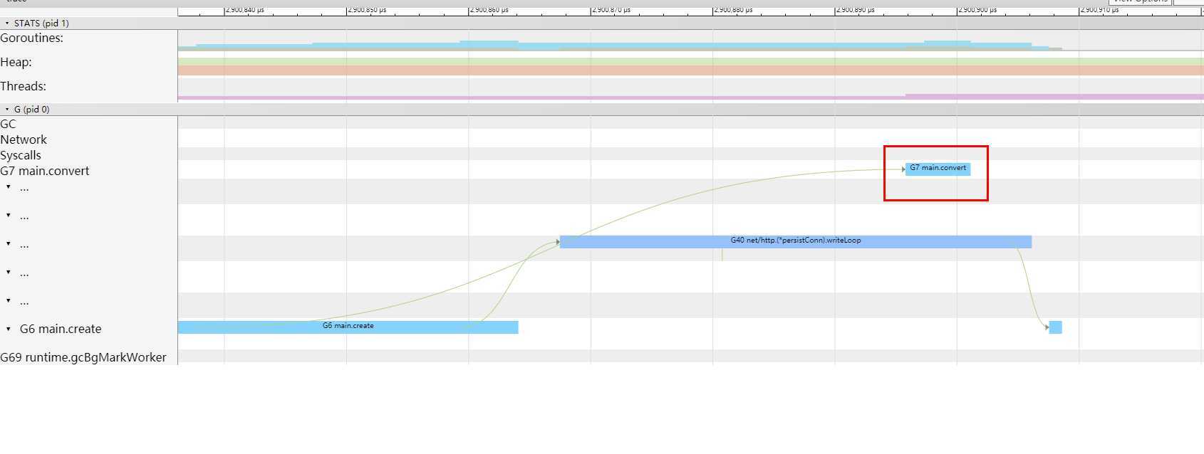Image resolution: width=1204 pixels, height=454 pixels.
Task: Click the 2,900,860 µs ruler mark
Action: 489,10
